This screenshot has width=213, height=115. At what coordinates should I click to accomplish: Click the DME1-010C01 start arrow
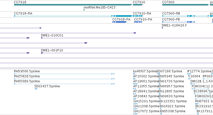[x=42, y=38]
